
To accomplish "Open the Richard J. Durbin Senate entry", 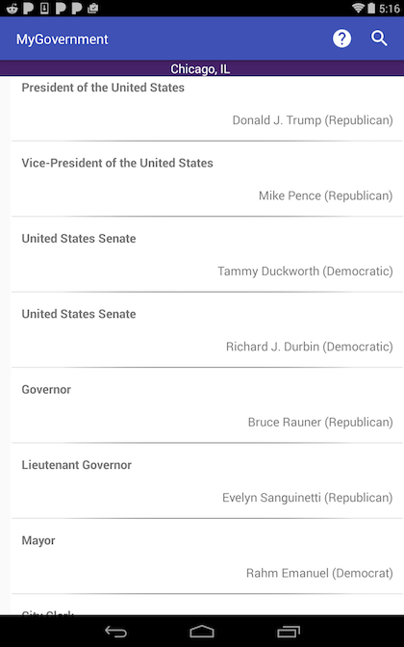I will coord(207,329).
